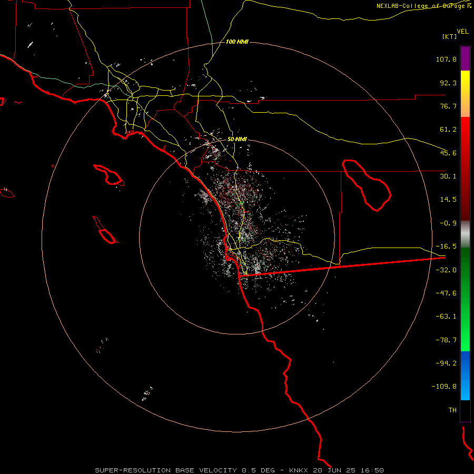
Task: Click the yellow segment of the velocity color bar
Action: click(x=465, y=94)
